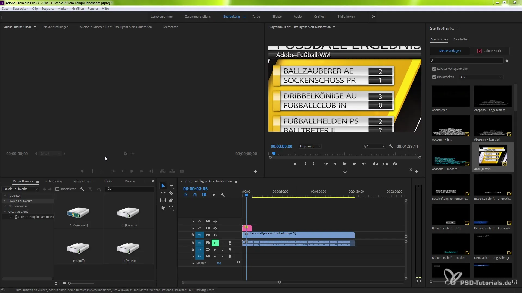Open Program monitor settings wrench
Screen dimensions: 522x293
391,146
